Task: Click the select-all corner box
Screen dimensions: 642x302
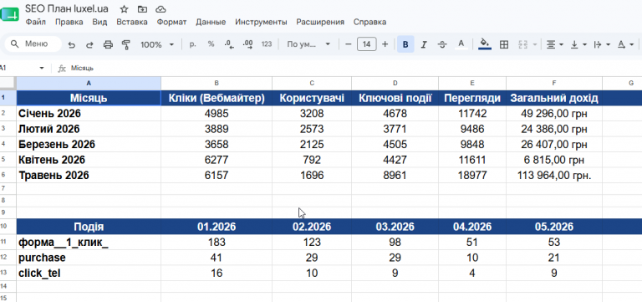Action: point(8,83)
